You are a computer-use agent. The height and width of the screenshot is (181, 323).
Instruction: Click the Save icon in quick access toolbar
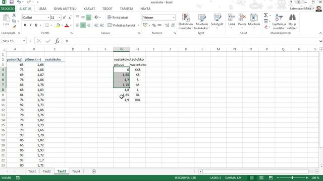point(12,2)
